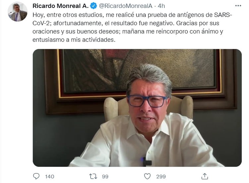Click the painting area of the video
Image resolution: width=249 pixels, height=183 pixels.
click(x=138, y=70)
